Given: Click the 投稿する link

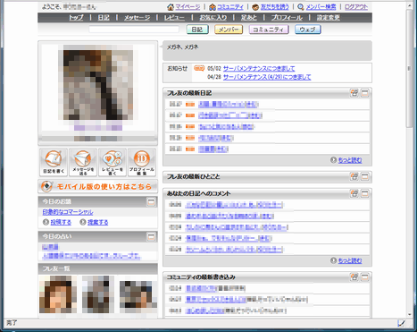Looking at the screenshot, I should coord(61,222).
